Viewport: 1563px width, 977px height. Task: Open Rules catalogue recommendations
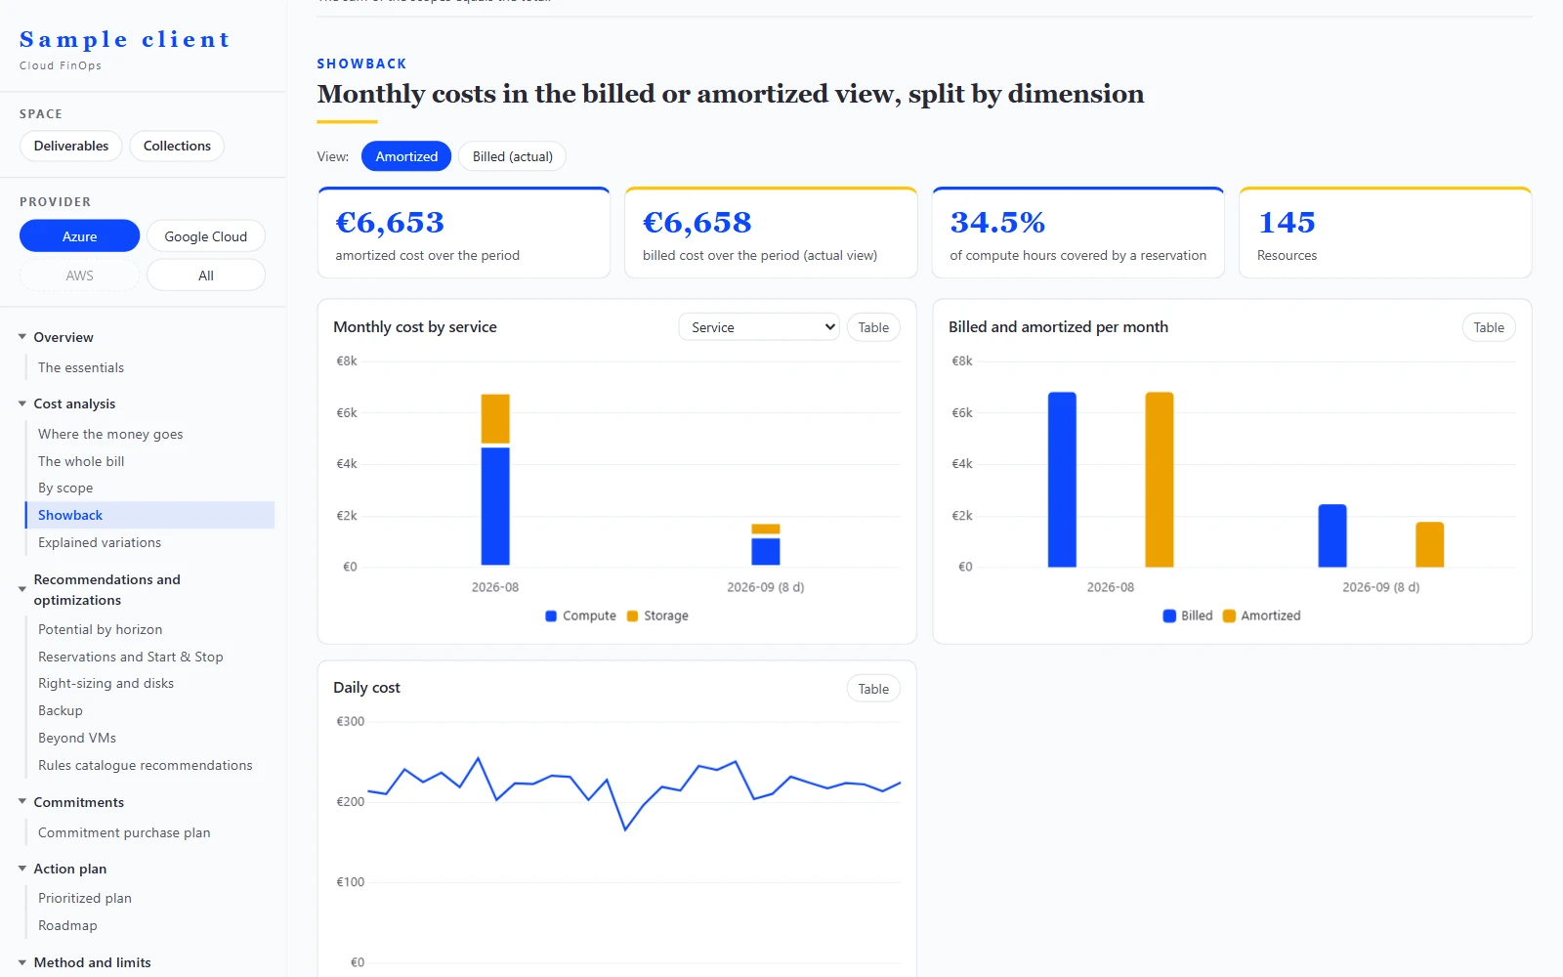(146, 765)
